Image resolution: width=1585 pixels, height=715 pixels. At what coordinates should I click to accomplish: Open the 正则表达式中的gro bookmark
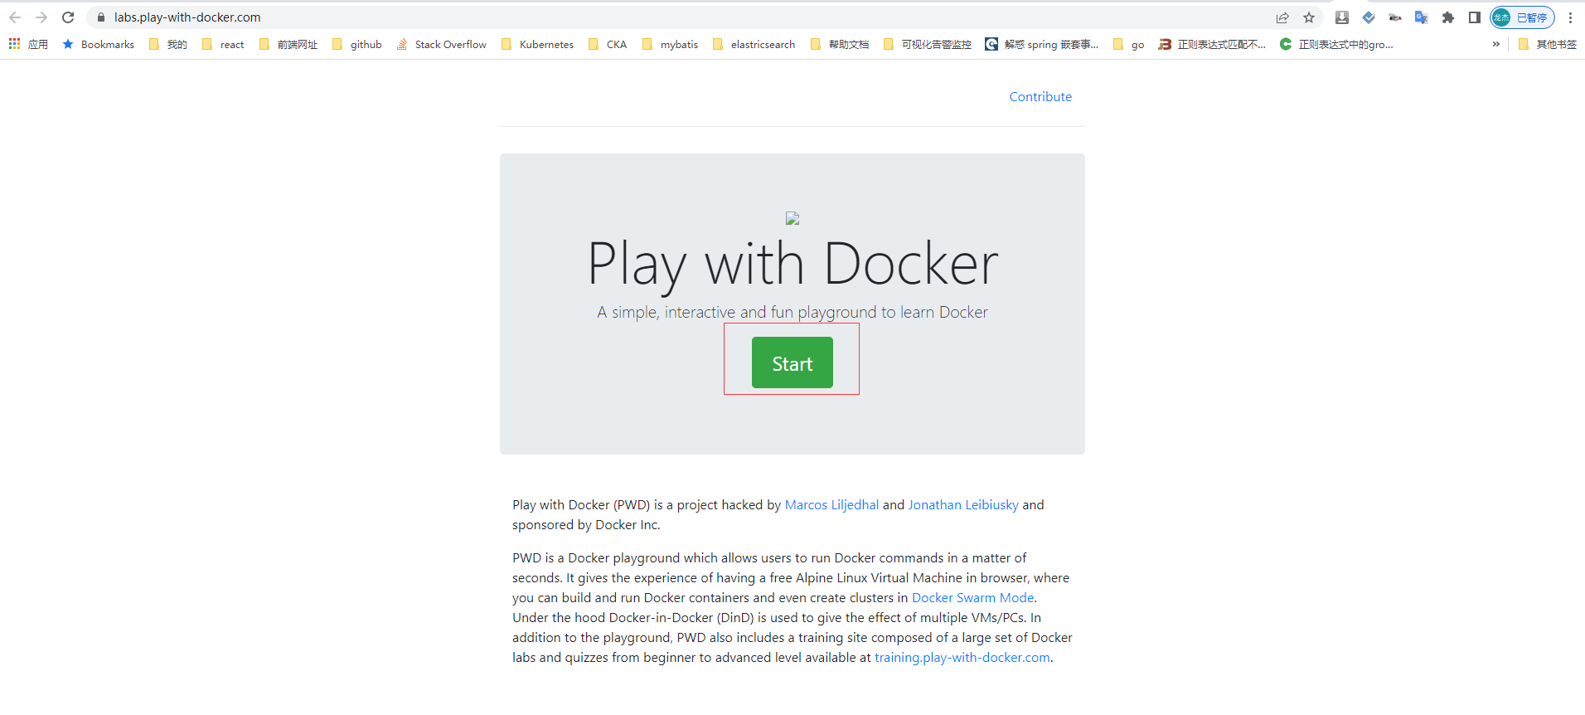point(1336,45)
